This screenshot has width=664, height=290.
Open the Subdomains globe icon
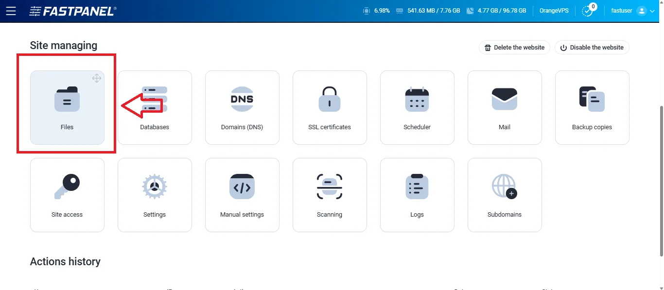point(505,186)
